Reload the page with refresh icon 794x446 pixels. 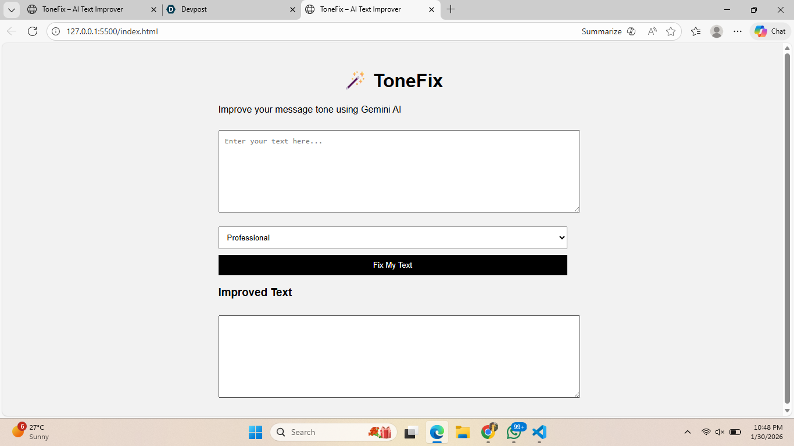click(x=33, y=31)
